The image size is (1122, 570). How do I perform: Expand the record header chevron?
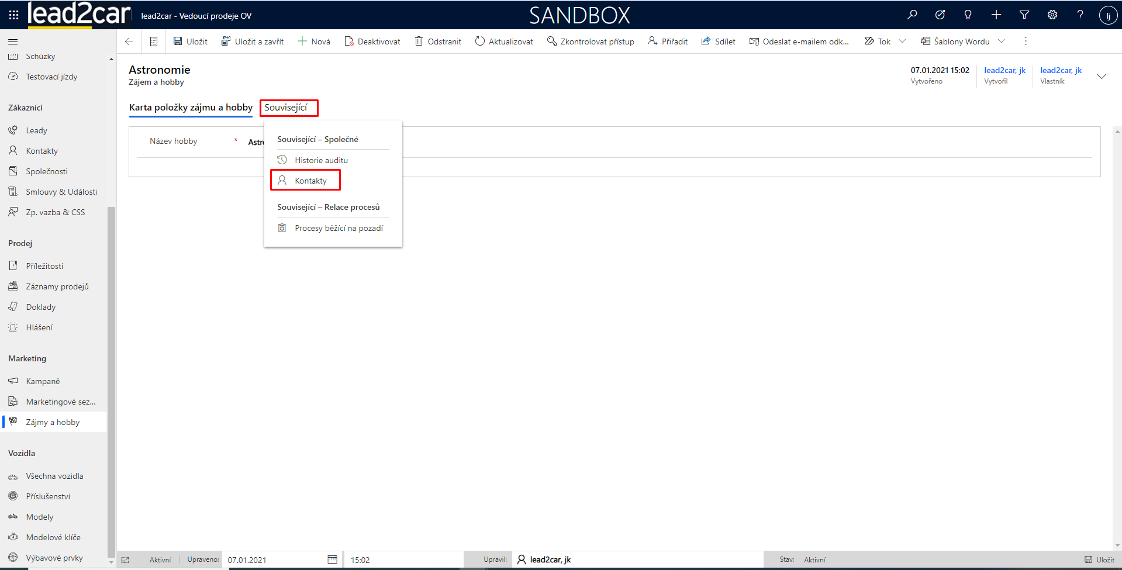tap(1102, 77)
